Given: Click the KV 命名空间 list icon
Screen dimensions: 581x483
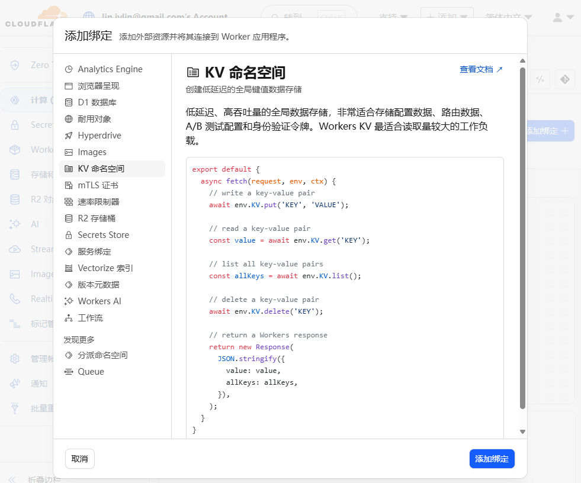Looking at the screenshot, I should click(x=69, y=169).
